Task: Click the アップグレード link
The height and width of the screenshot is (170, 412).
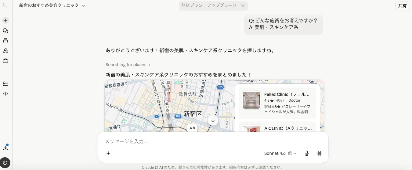Action: click(222, 5)
